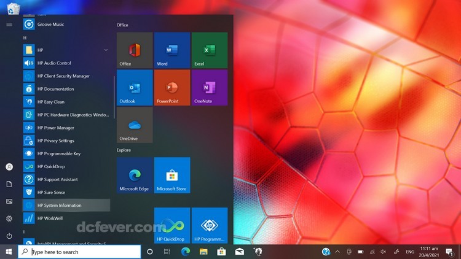Viewport: 461px width, 259px height.
Task: Launch HP Client Security Manager
Action: tap(66, 76)
